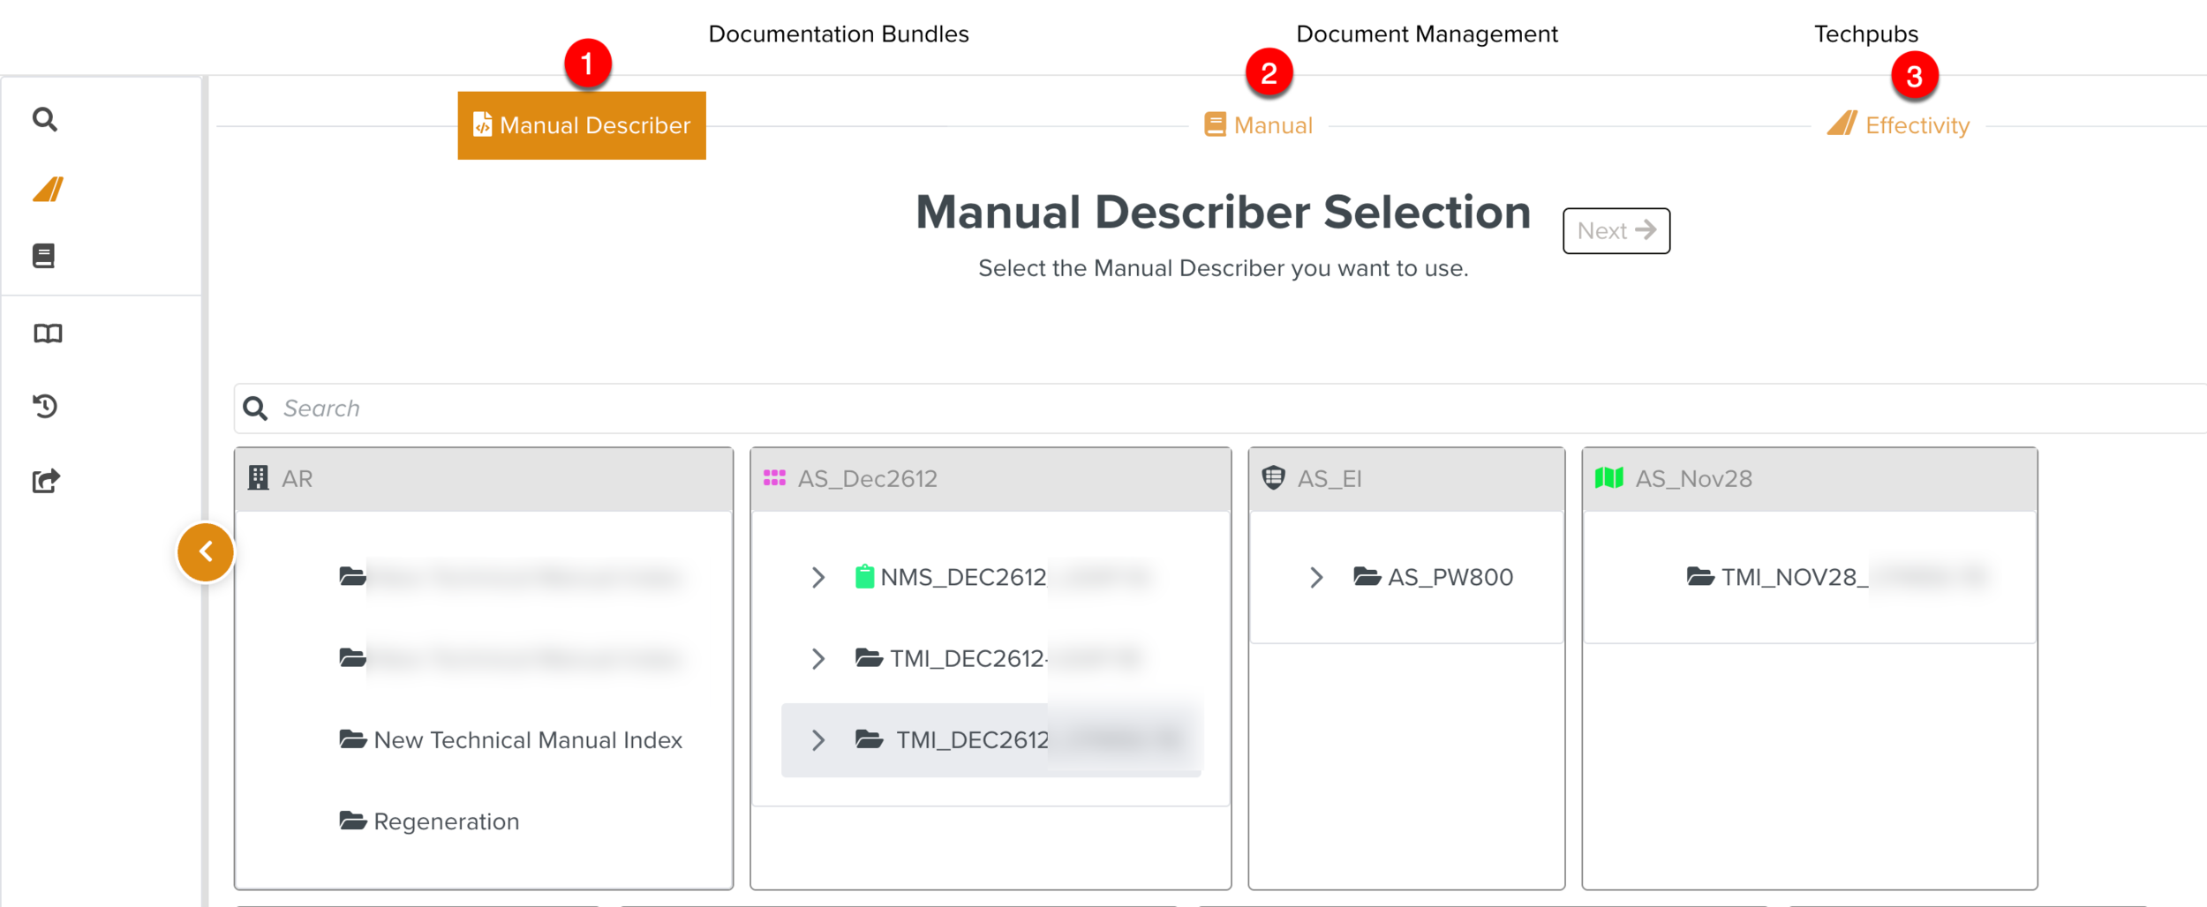Screen dimensions: 2207x907
Task: Click the share export sidebar icon
Action: (x=46, y=481)
